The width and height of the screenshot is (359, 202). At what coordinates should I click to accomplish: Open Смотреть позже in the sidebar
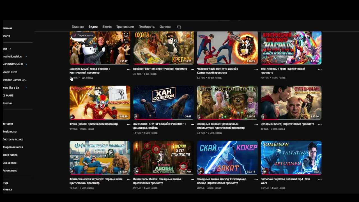tap(13, 139)
